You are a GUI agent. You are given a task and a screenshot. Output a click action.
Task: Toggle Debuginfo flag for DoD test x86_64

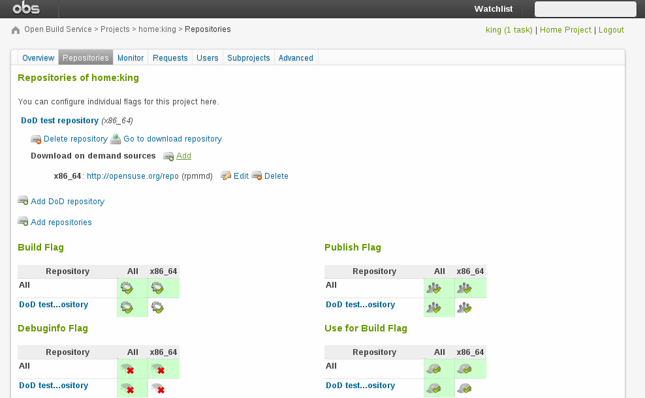(x=157, y=389)
